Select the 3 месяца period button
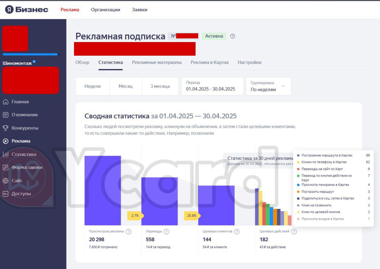Image resolution: width=380 pixels, height=269 pixels. [160, 86]
